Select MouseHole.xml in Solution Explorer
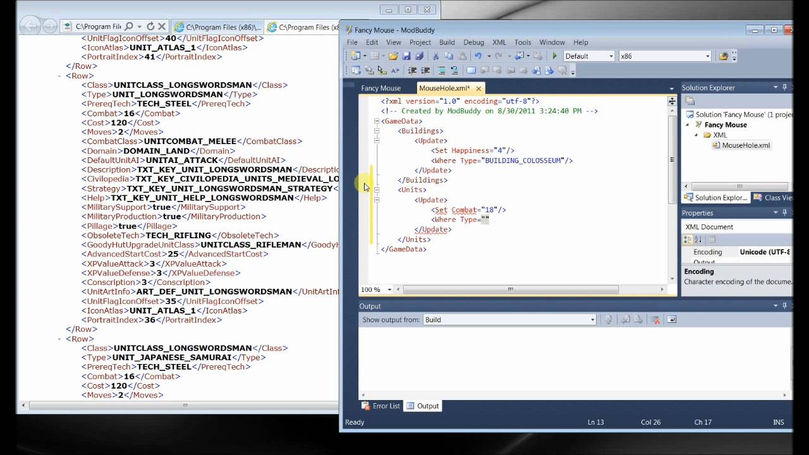Viewport: 809px width, 455px height. click(x=745, y=145)
